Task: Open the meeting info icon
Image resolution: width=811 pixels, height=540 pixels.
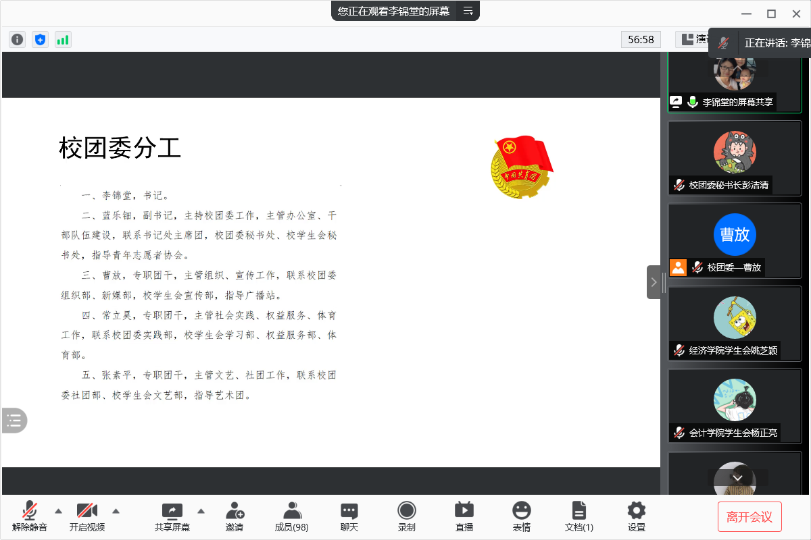Action: (16, 39)
